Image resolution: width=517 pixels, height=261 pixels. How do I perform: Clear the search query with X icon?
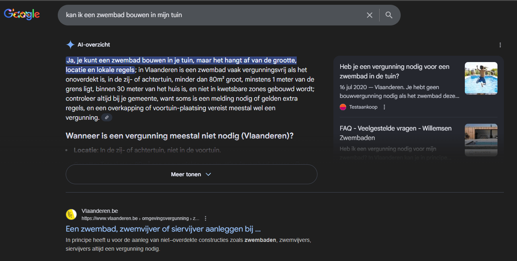(370, 15)
